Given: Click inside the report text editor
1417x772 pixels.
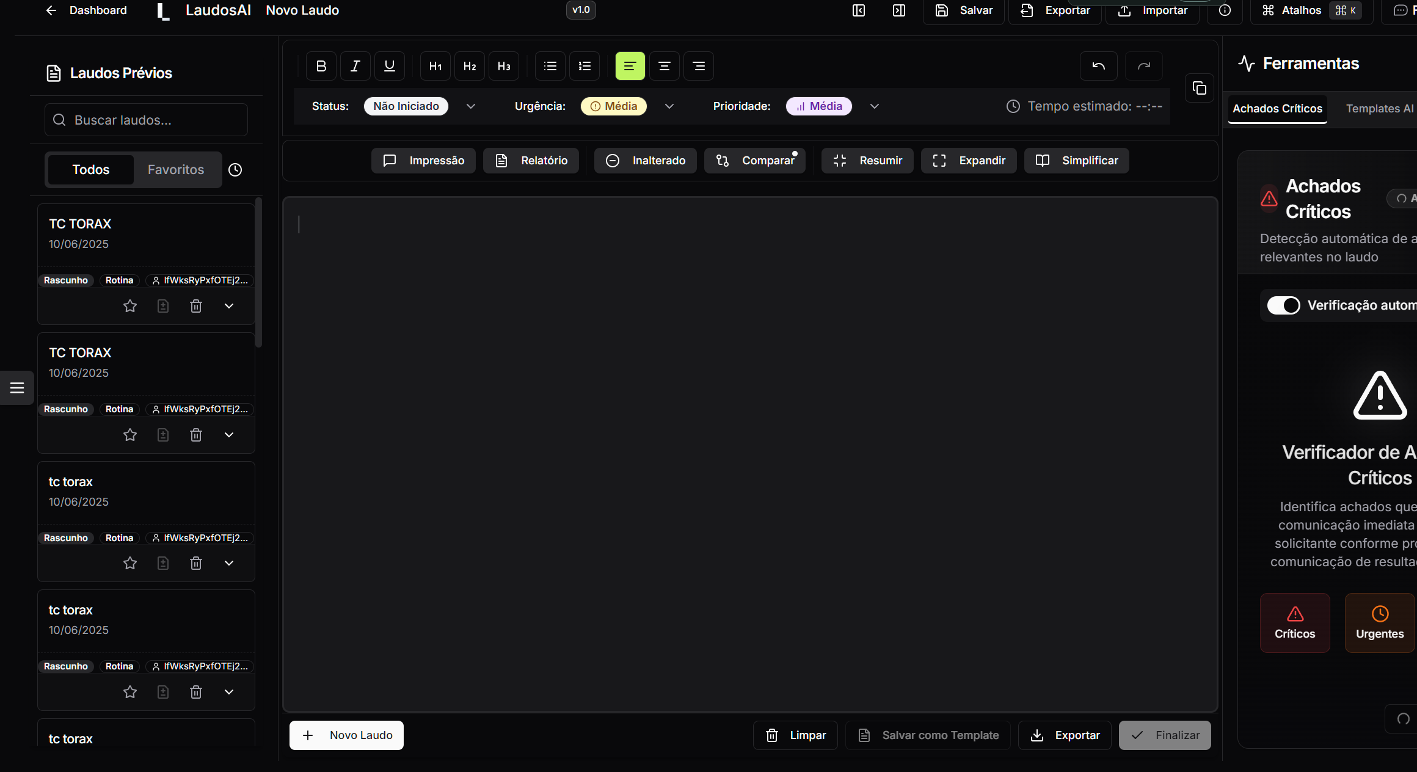Looking at the screenshot, I should pyautogui.click(x=750, y=454).
